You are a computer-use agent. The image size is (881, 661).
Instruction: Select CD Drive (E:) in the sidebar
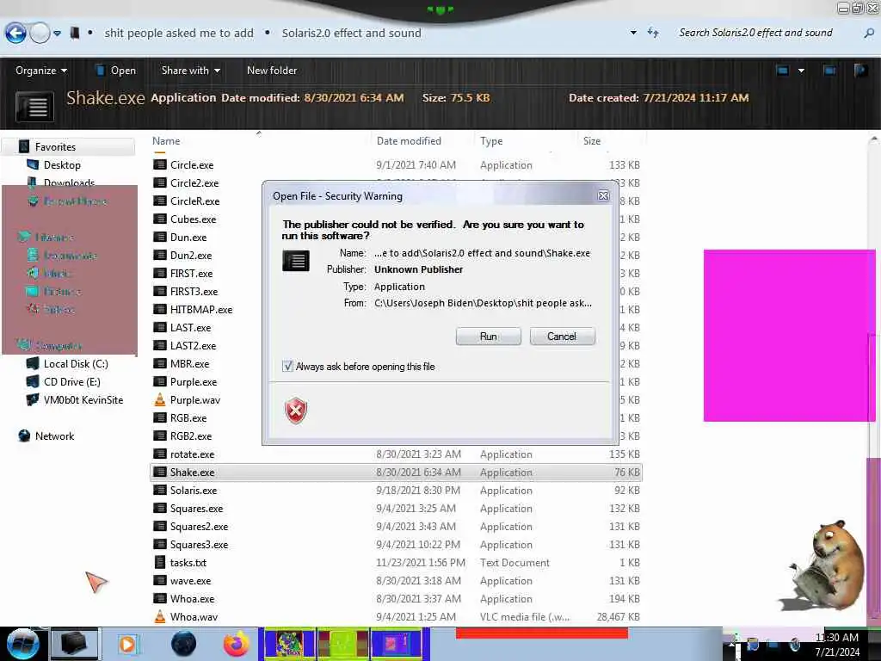[x=72, y=381]
